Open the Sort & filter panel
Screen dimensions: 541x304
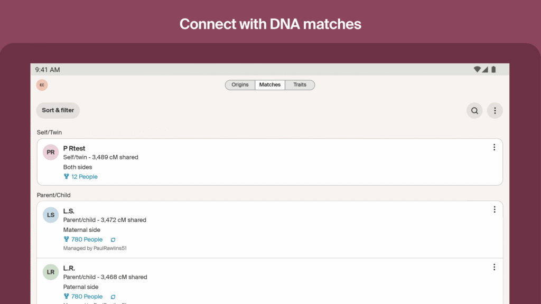(58, 110)
